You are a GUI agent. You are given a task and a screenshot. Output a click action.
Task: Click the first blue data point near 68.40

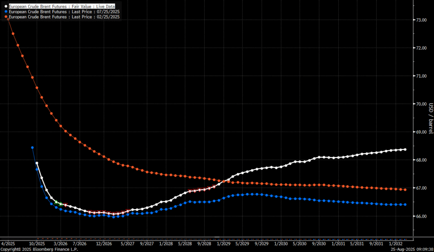click(32, 148)
